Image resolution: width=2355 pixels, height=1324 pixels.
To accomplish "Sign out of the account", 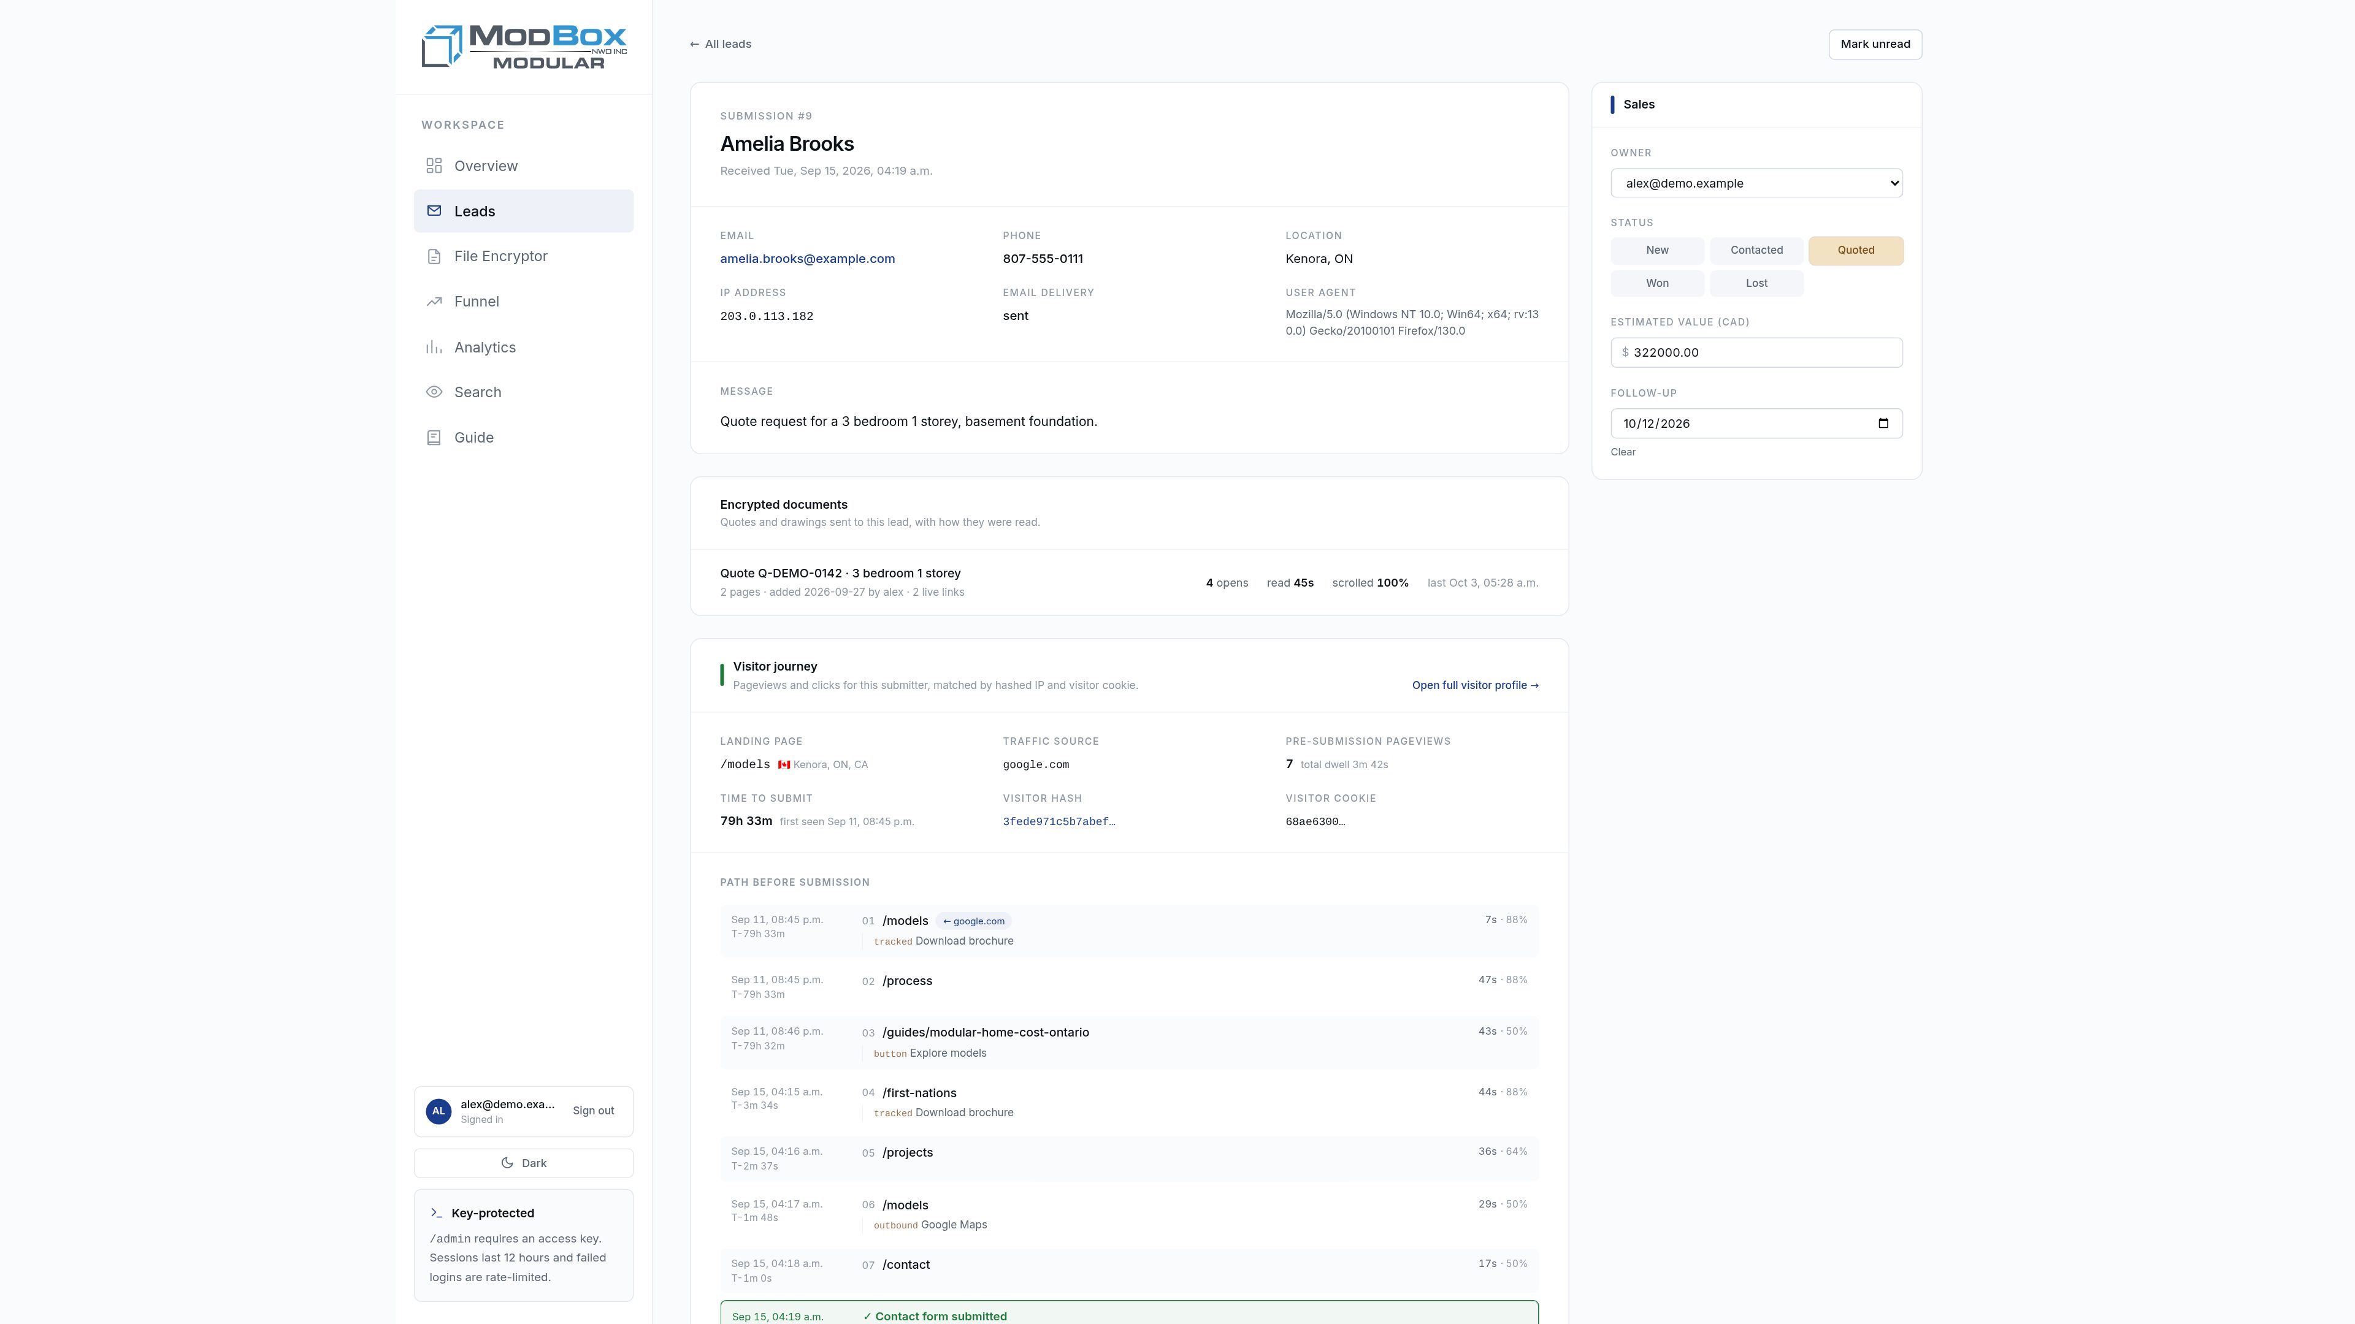I will [593, 1111].
